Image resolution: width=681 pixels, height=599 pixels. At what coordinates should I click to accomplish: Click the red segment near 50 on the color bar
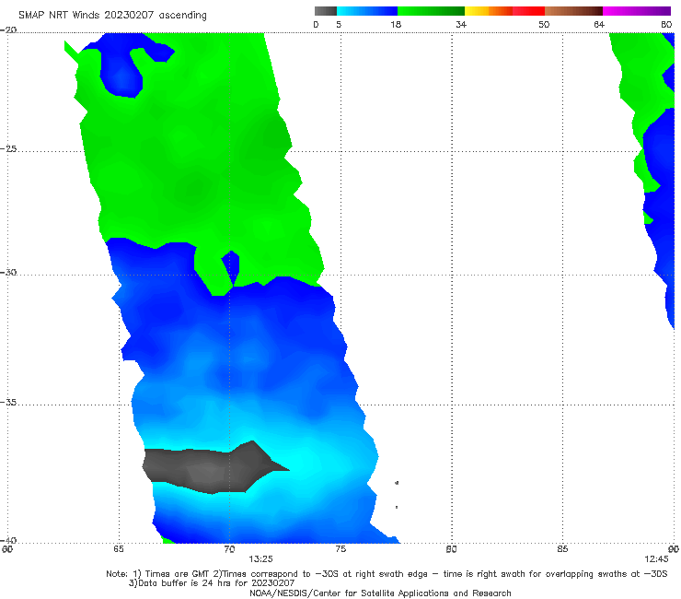[x=528, y=11]
